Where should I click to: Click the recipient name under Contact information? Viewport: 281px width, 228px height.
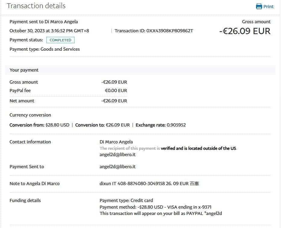point(116,142)
